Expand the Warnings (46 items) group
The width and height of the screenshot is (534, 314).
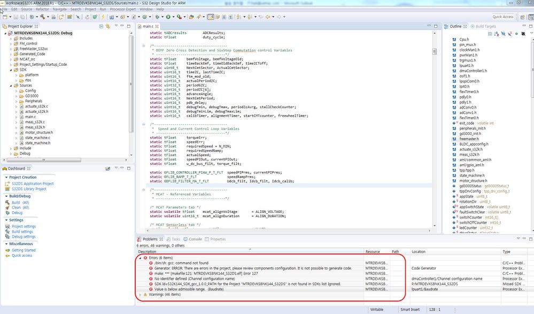pyautogui.click(x=140, y=295)
